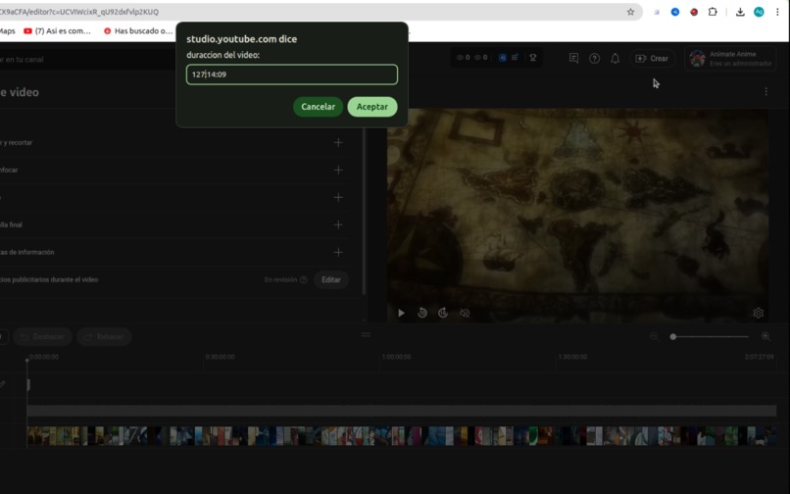Confirm dialog with Aceptar button
790x494 pixels.
[x=372, y=107]
